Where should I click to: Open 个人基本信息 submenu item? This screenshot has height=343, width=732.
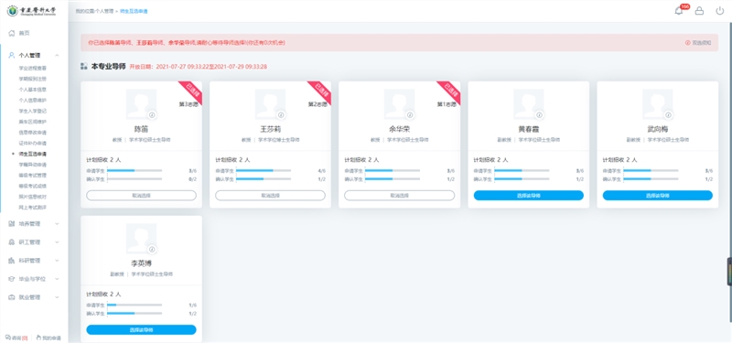coord(33,89)
